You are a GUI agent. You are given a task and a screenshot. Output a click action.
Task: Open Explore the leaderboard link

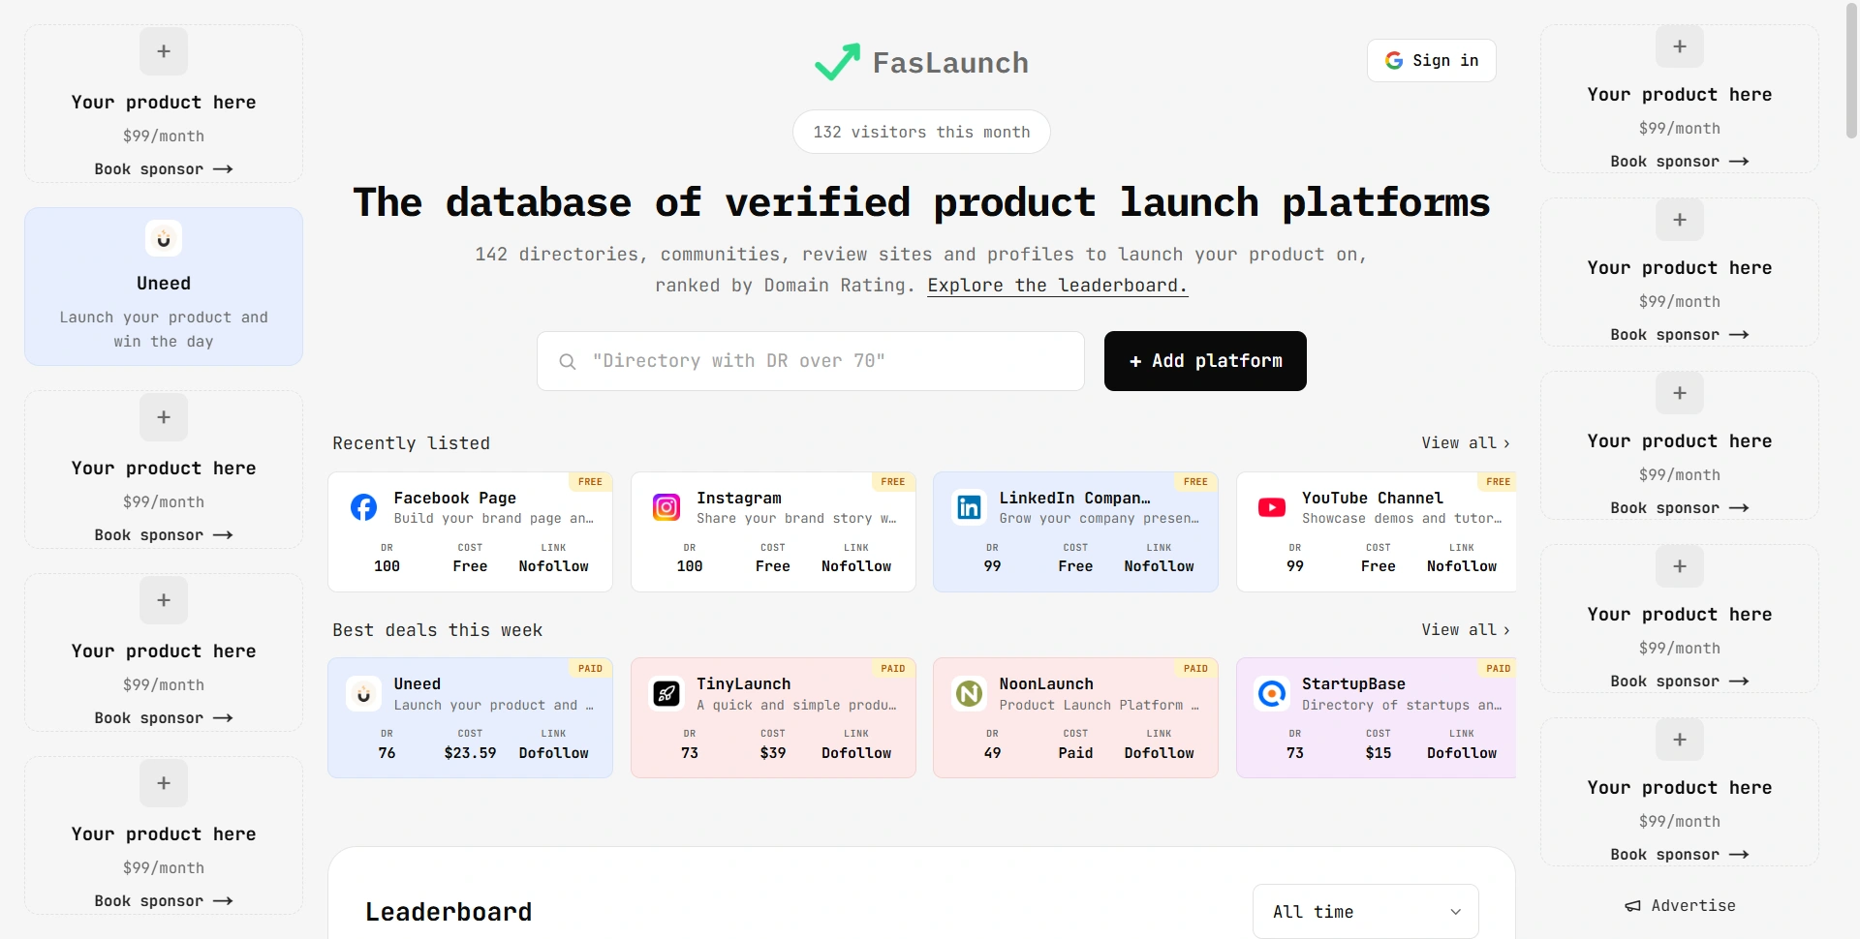click(1057, 286)
